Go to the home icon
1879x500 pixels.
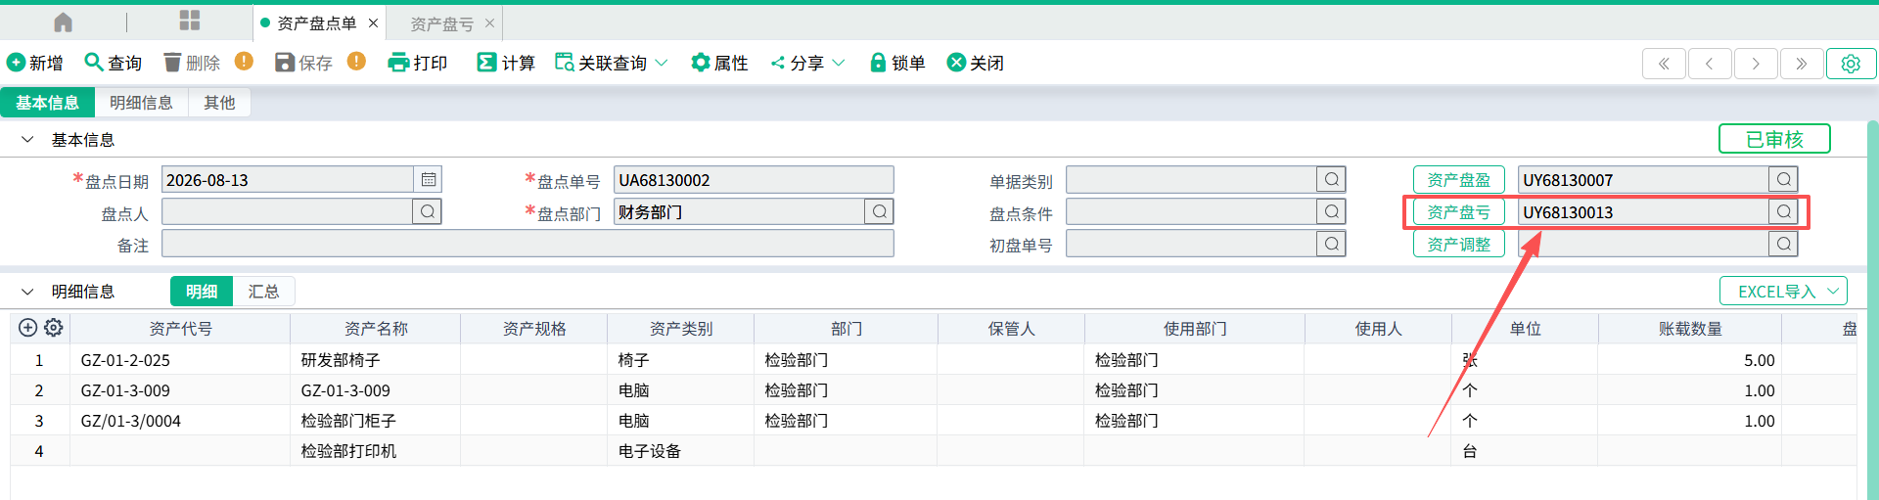click(63, 22)
